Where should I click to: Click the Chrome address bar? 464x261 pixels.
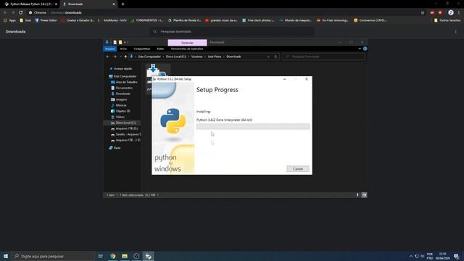(222, 12)
